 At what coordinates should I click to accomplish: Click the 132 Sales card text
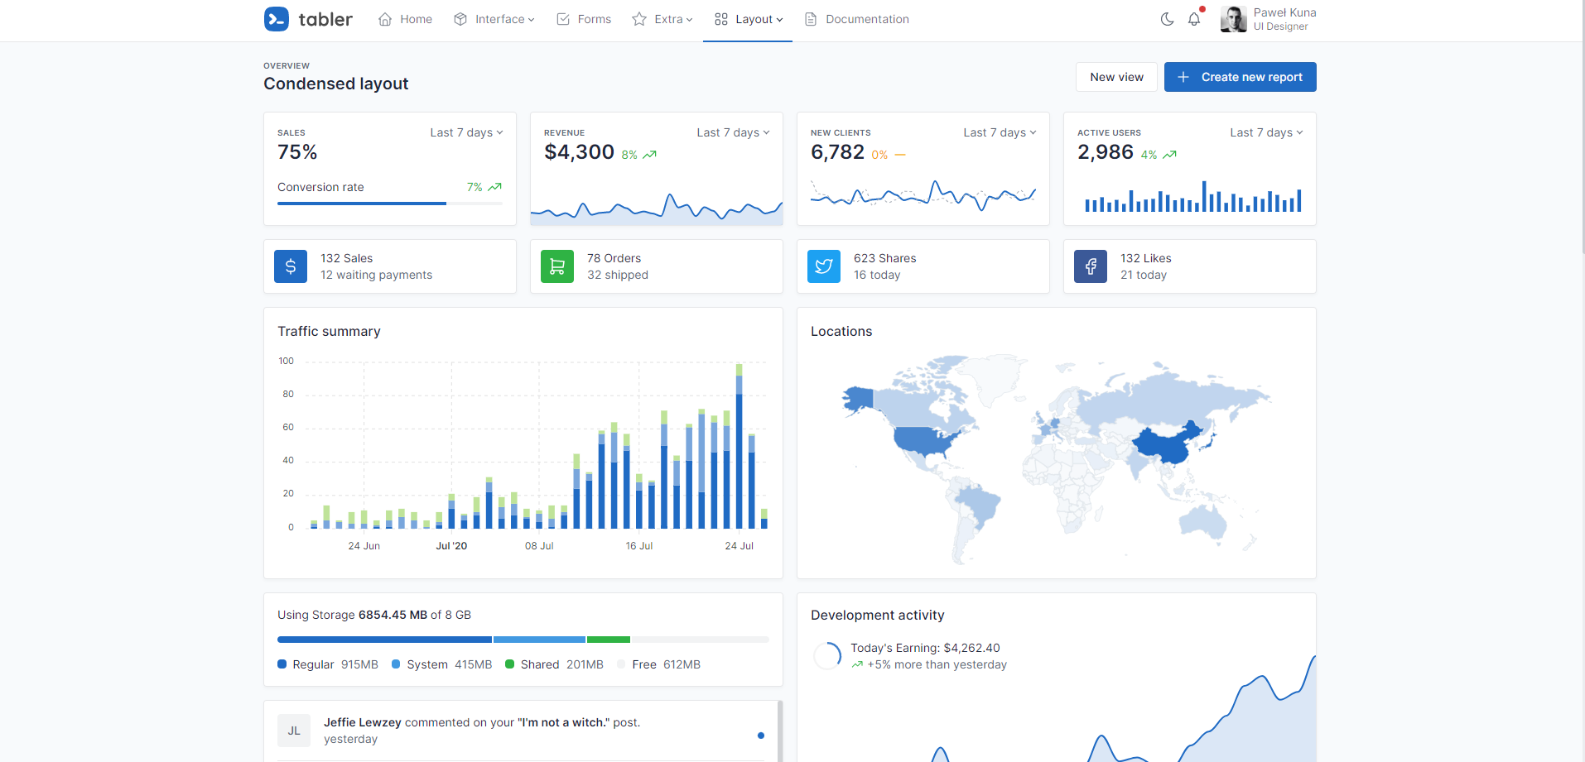click(x=346, y=258)
